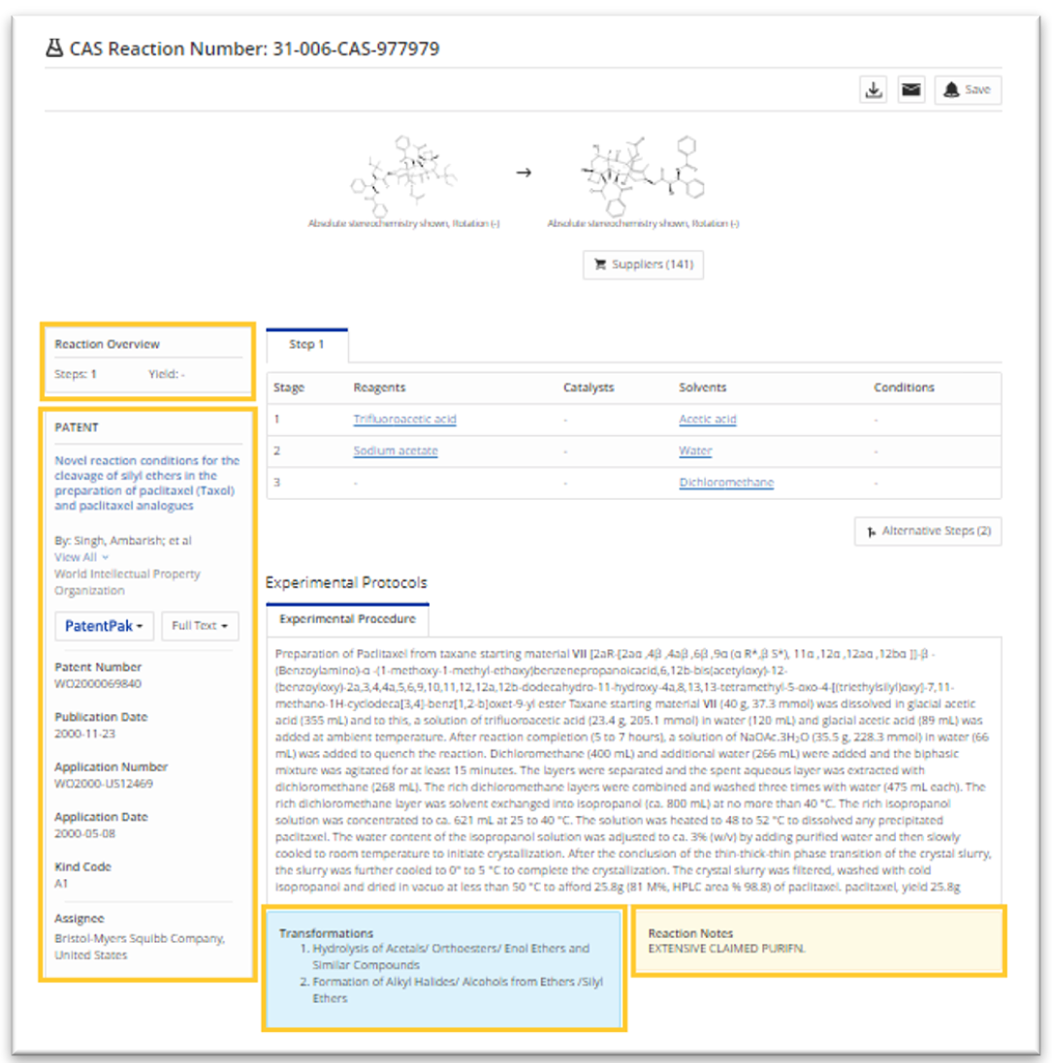
Task: Expand the View All authors dropdown
Action: click(x=81, y=557)
